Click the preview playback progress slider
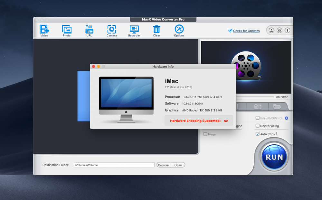The image size is (322, 200). [255, 97]
